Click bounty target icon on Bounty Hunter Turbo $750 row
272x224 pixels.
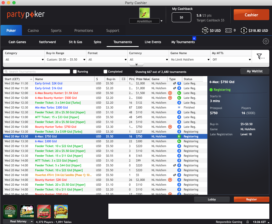click(x=170, y=127)
